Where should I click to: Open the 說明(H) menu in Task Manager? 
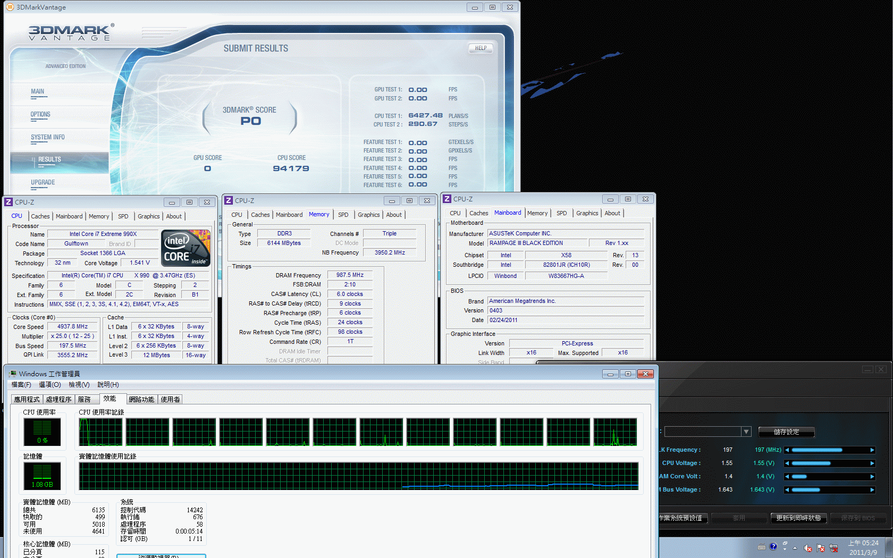(x=108, y=385)
